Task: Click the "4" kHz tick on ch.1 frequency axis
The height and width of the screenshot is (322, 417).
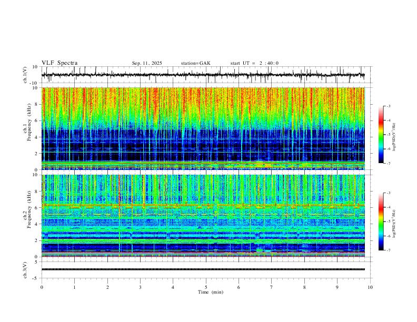Action: [37, 137]
